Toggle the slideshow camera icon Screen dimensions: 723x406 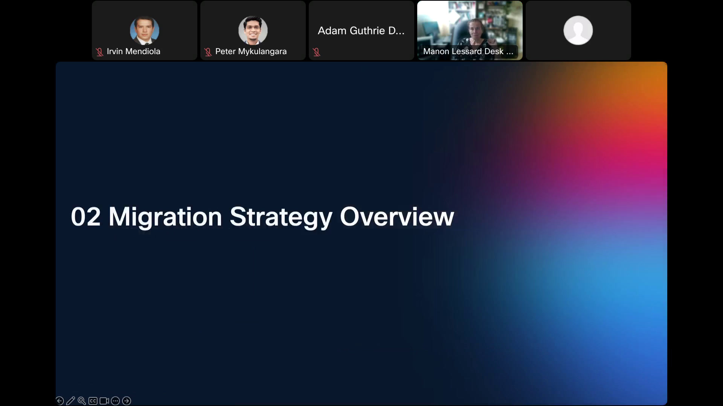(104, 401)
